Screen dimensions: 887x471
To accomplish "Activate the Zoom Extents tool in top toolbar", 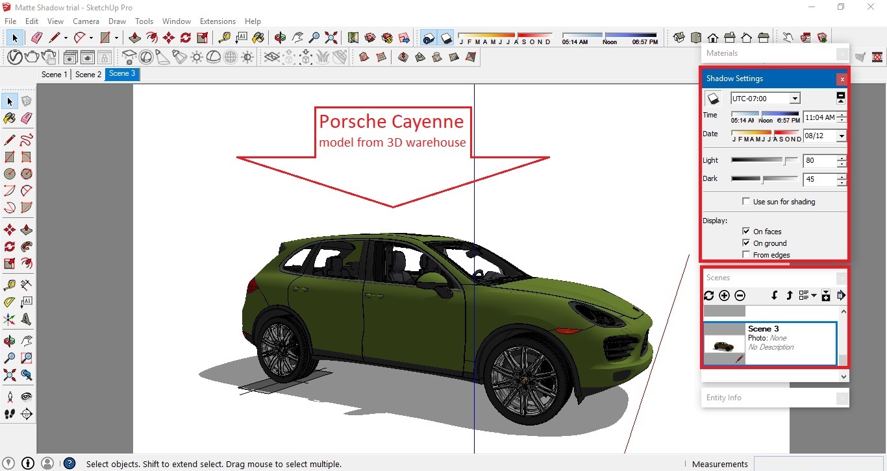I will point(331,38).
